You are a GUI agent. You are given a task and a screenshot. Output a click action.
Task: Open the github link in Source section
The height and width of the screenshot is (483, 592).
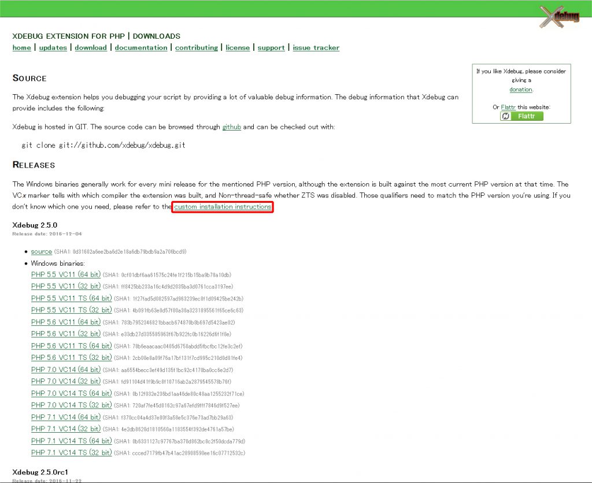tap(231, 127)
